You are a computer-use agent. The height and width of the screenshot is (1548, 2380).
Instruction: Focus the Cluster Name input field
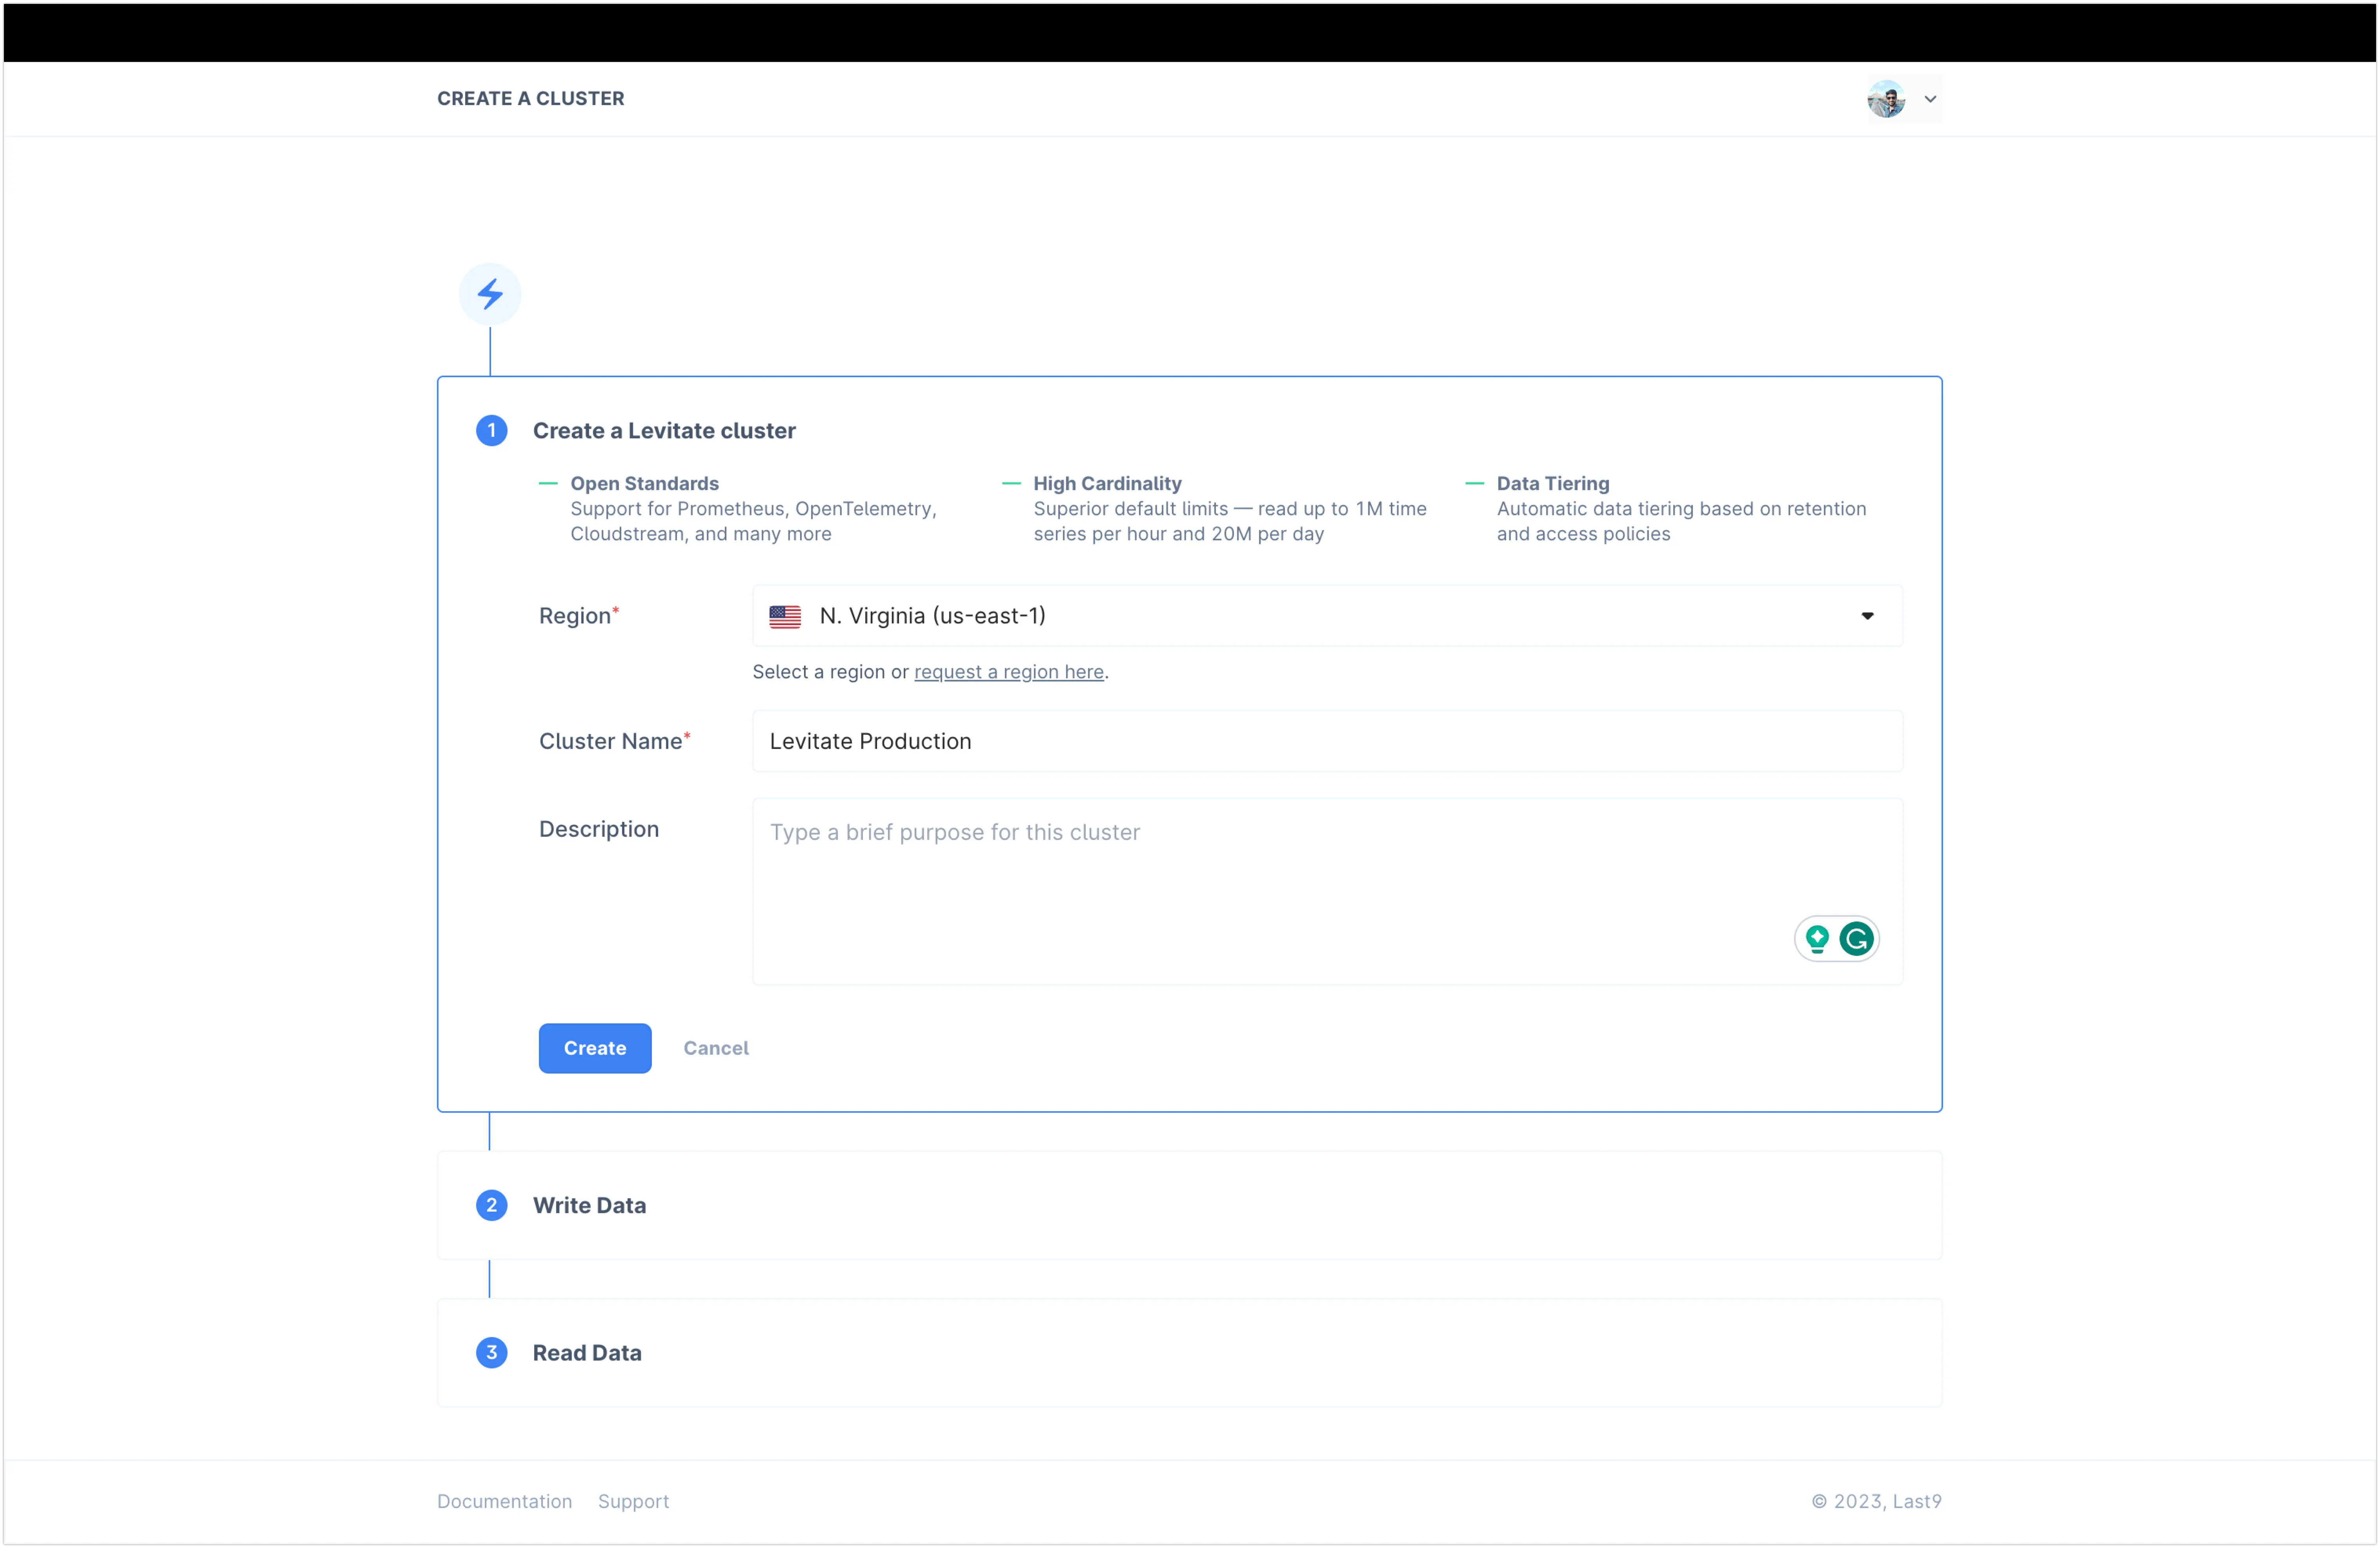tap(1327, 741)
